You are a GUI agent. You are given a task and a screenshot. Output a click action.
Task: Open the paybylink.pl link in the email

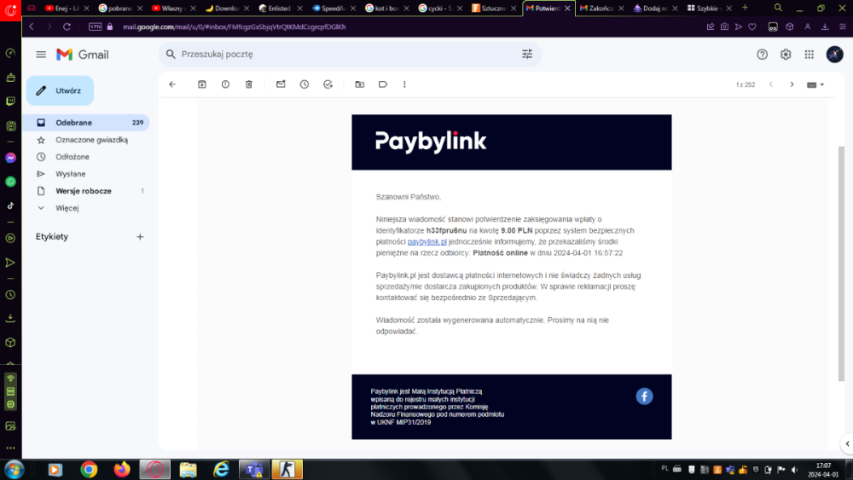(x=426, y=242)
